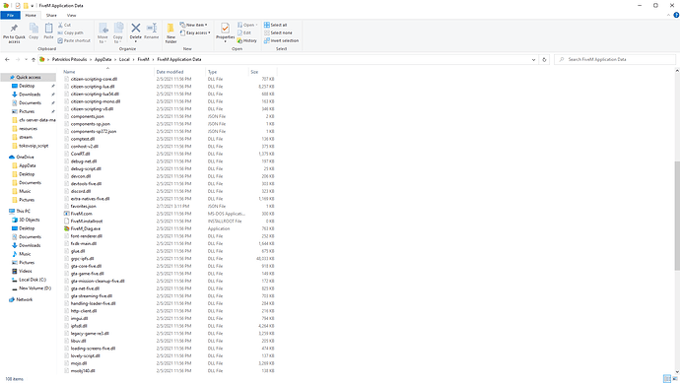Create a New folder from the ribbon
The image size is (680, 383).
[170, 32]
